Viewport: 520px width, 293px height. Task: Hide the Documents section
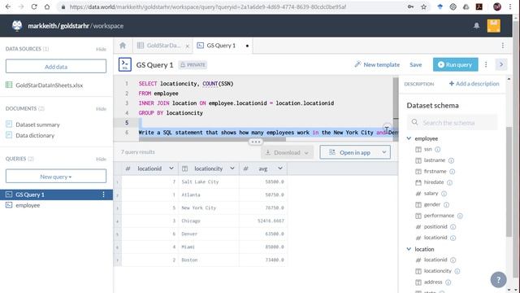(101, 108)
